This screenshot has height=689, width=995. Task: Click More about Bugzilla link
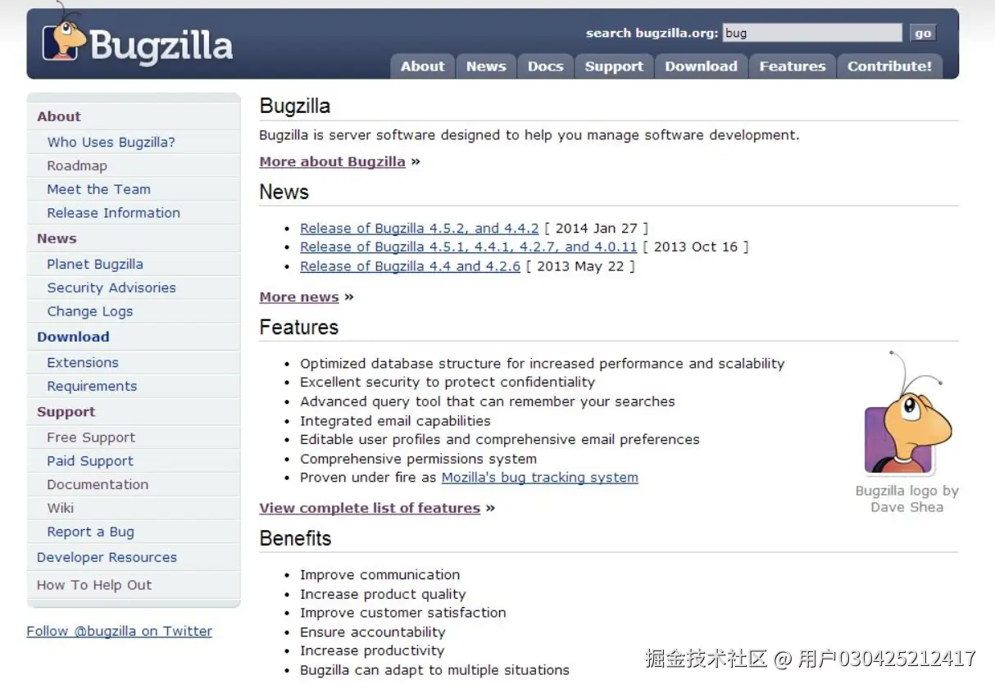pos(333,161)
